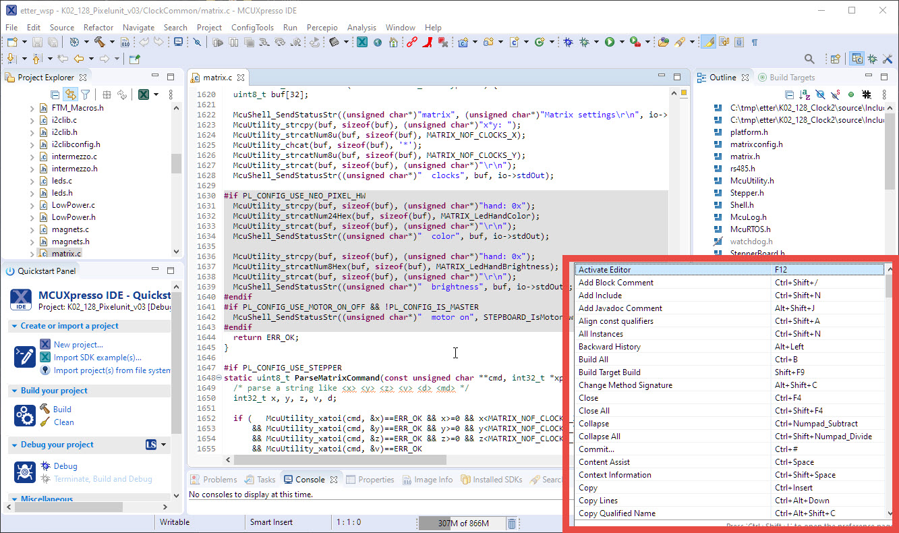Open the dropdown arrow next to Build hammer
Image resolution: width=899 pixels, height=533 pixels.
click(x=112, y=42)
